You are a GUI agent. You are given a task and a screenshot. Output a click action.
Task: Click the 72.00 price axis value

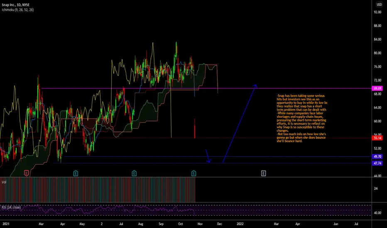377,80
